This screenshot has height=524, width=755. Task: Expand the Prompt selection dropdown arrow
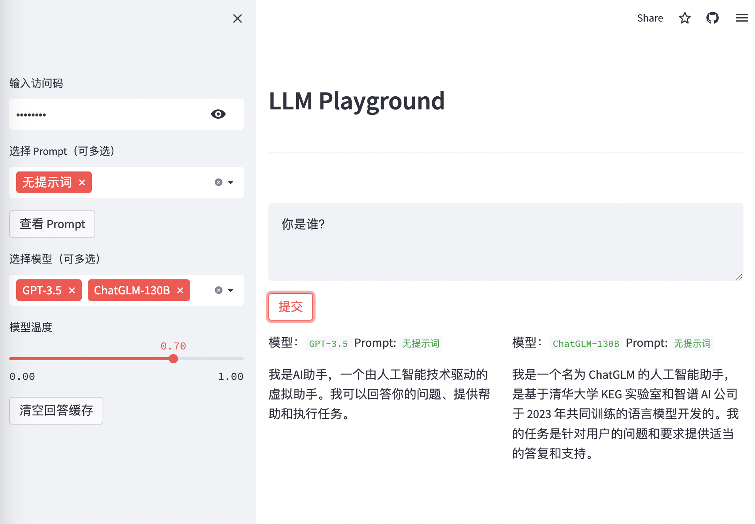231,182
